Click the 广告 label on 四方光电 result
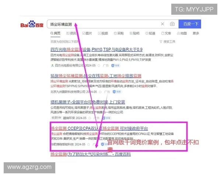Image resolution: width=221 pixels, height=177 pixels. 106,66
